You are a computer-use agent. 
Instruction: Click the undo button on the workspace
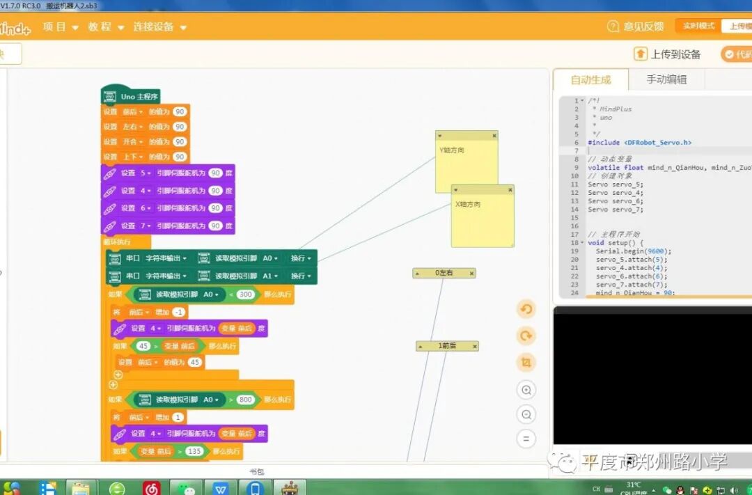tap(526, 310)
